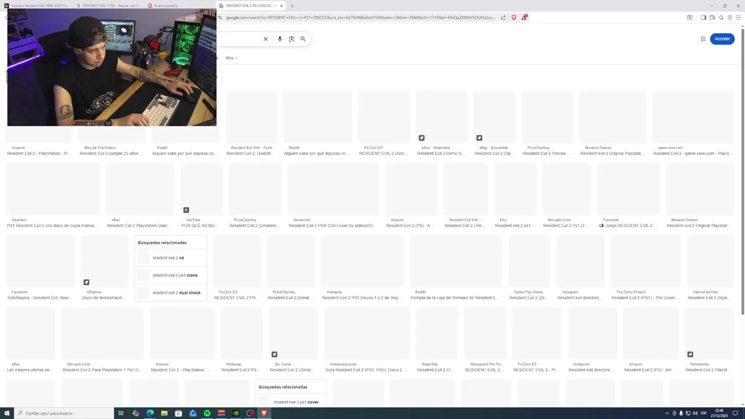Screen dimensions: 745x419
Task: Open Copilot from taskbar
Action: coord(136,413)
